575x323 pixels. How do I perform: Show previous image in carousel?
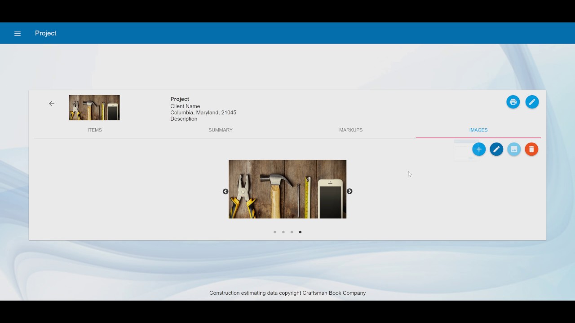point(226,192)
